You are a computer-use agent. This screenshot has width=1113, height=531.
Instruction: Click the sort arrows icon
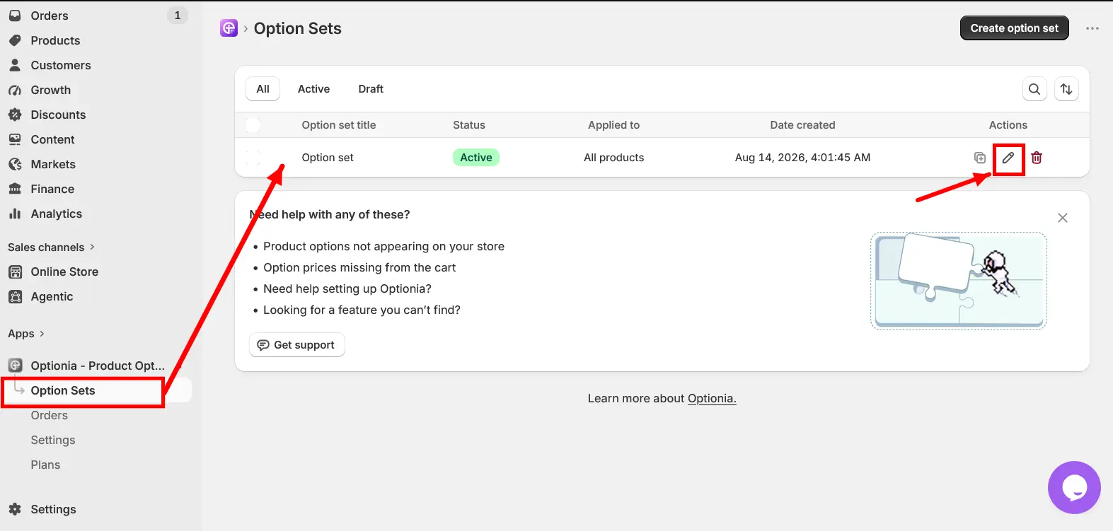(x=1066, y=89)
